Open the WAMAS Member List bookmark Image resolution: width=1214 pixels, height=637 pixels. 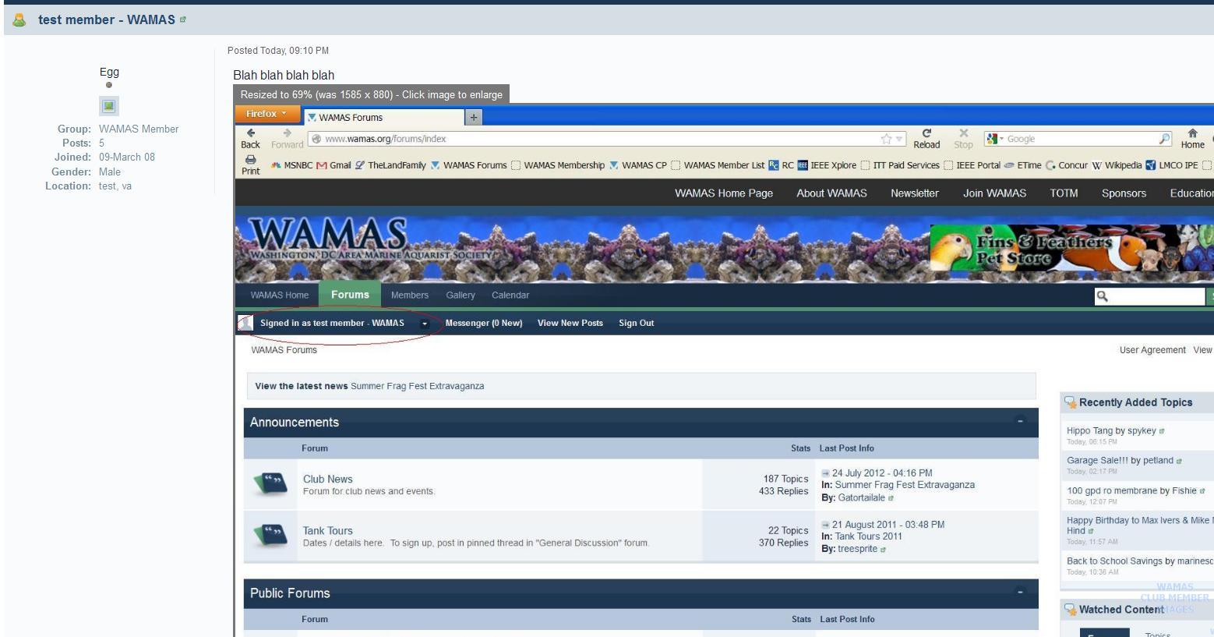coord(718,165)
